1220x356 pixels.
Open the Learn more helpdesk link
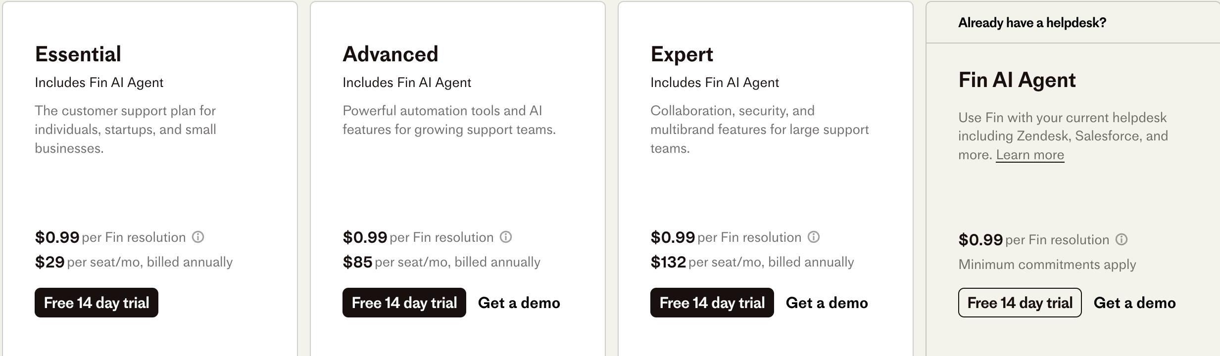coord(1030,155)
